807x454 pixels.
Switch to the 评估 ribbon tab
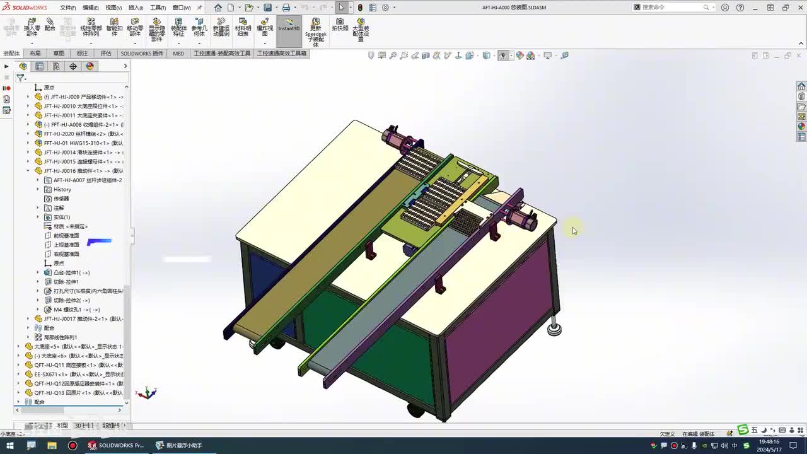pyautogui.click(x=106, y=54)
